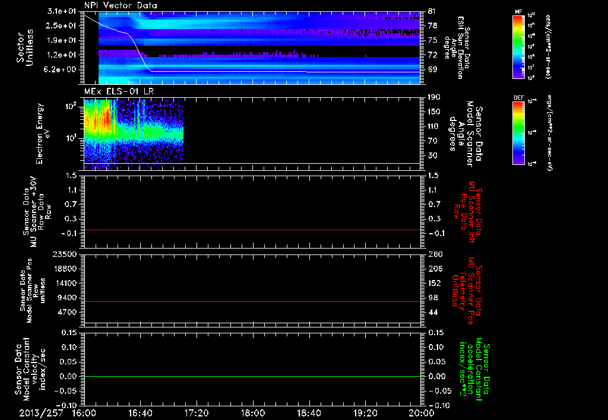
Task: Click the "81" sun elevation tick label
Action: (x=432, y=11)
